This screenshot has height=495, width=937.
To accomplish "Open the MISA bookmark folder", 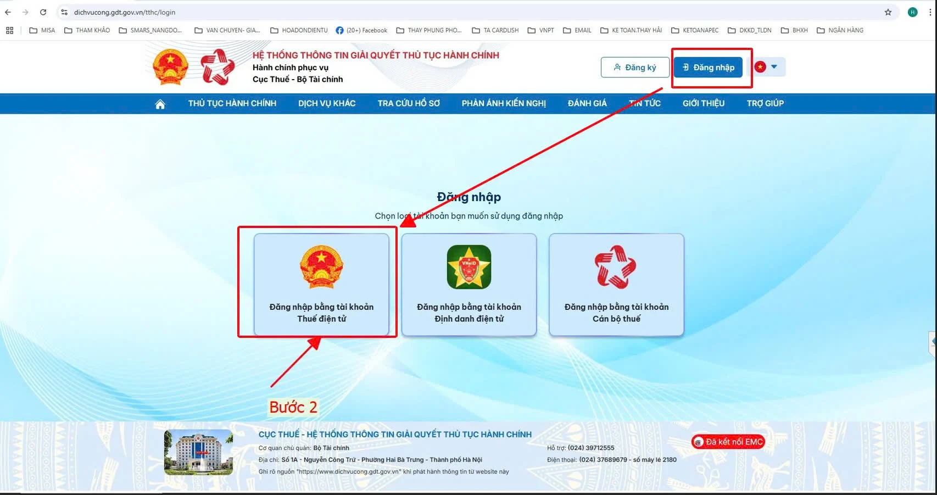I will point(42,30).
